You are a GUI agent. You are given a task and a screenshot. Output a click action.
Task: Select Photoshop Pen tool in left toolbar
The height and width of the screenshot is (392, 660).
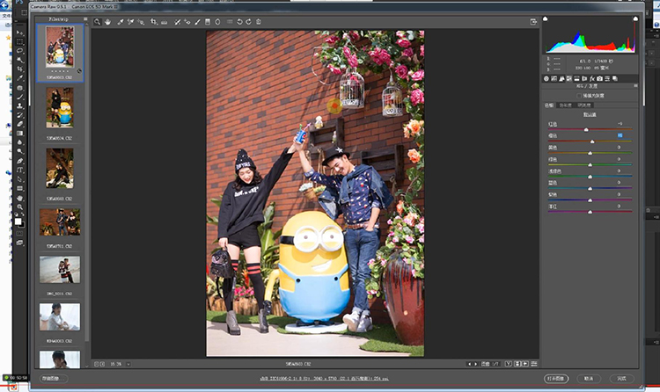[19, 161]
